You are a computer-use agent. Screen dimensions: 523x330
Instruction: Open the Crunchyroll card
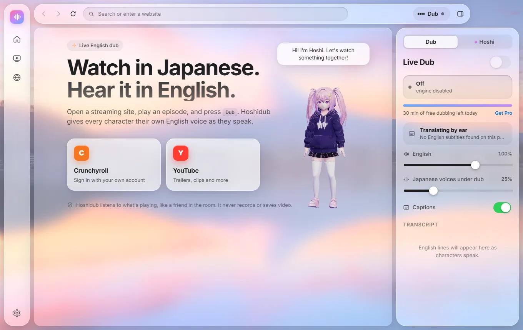(x=114, y=165)
